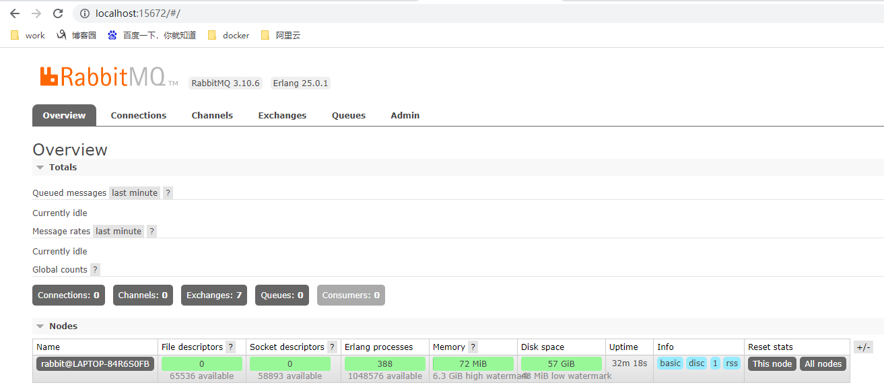Open the 阿里云 bookmark folder
Image resolution: width=884 pixels, height=385 pixels.
(280, 36)
